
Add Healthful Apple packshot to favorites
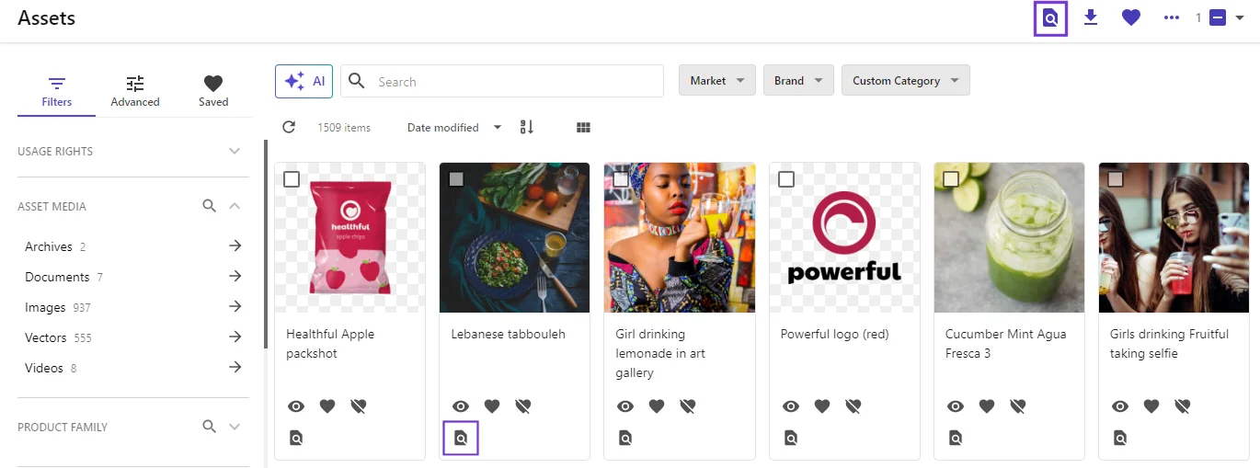pos(327,405)
